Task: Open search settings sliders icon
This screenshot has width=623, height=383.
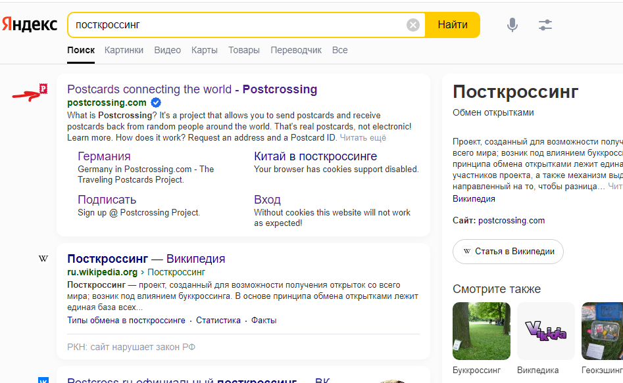Action: click(545, 25)
